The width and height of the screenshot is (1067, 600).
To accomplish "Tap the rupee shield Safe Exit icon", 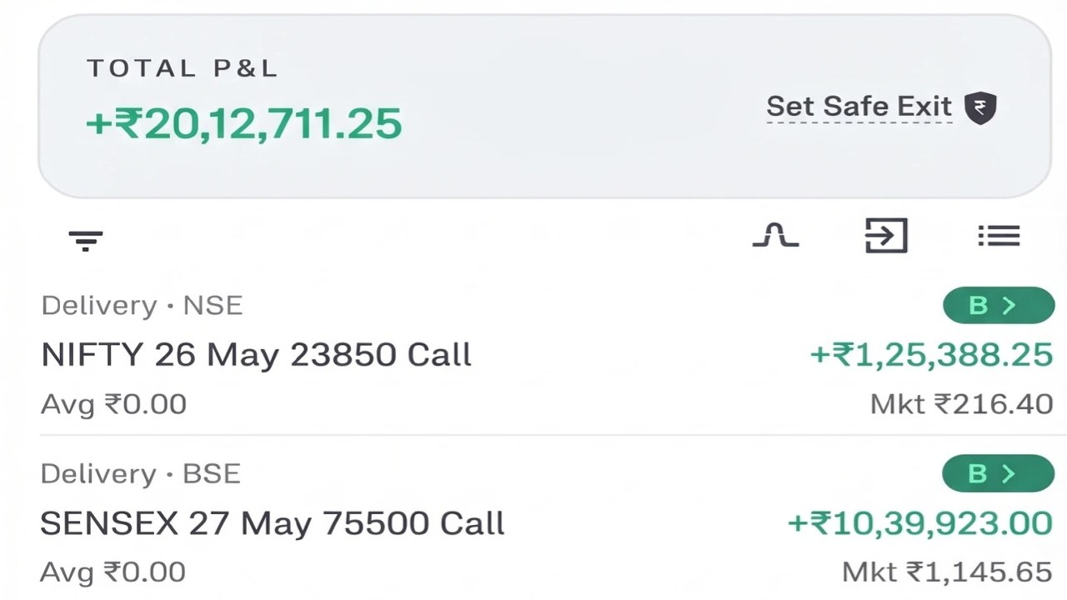I will (981, 108).
